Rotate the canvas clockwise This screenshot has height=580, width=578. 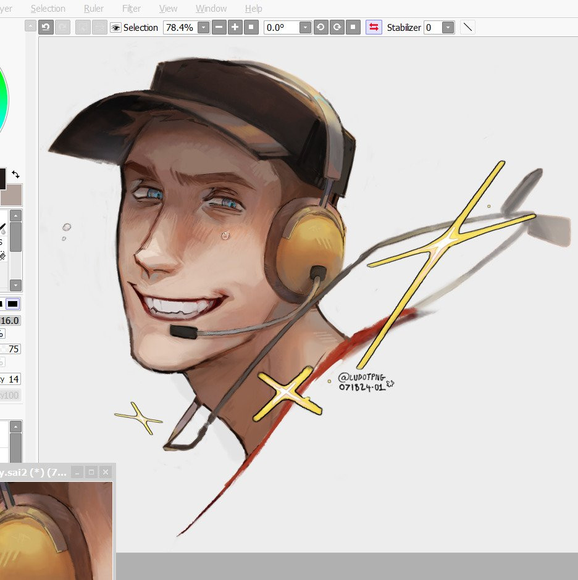click(337, 27)
